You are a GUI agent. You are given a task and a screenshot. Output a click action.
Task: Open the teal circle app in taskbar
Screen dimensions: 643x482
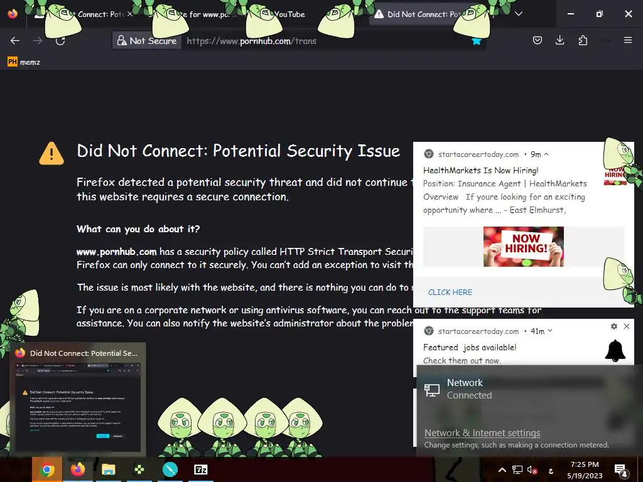(x=170, y=469)
